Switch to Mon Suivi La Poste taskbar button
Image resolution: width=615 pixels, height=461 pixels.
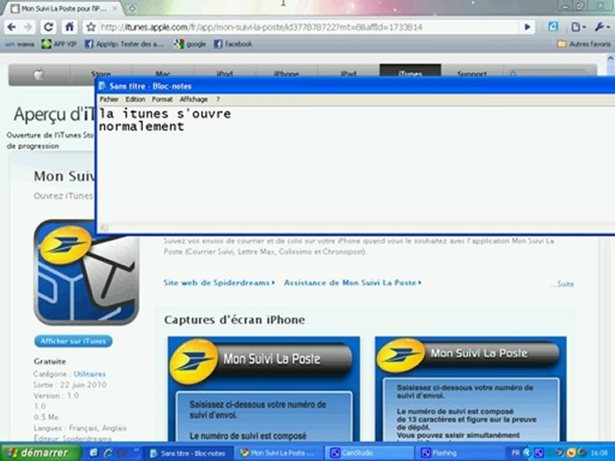tap(279, 453)
